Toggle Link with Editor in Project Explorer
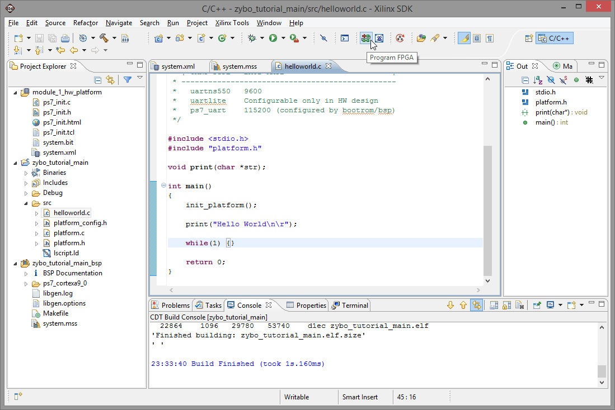The image size is (615, 410). tap(110, 80)
